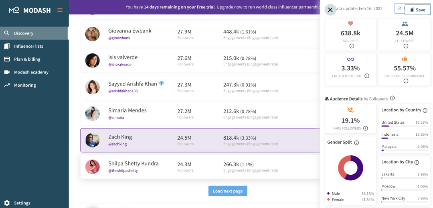
Task: Click info icon beside Engagement Rate
Action: click(367, 76)
